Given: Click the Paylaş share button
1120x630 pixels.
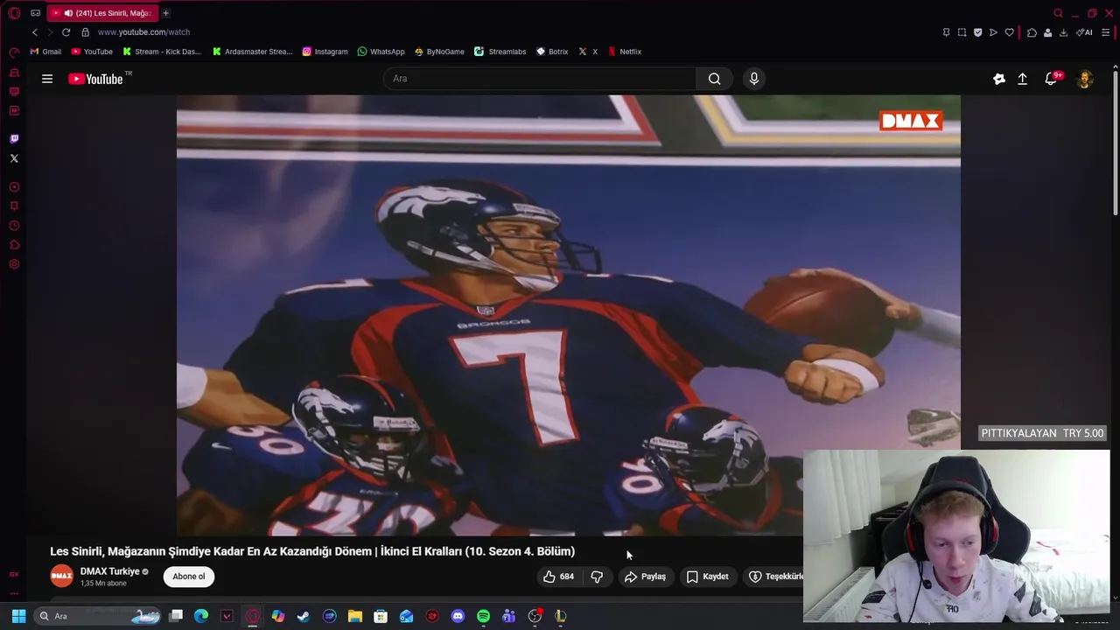Looking at the screenshot, I should point(645,577).
